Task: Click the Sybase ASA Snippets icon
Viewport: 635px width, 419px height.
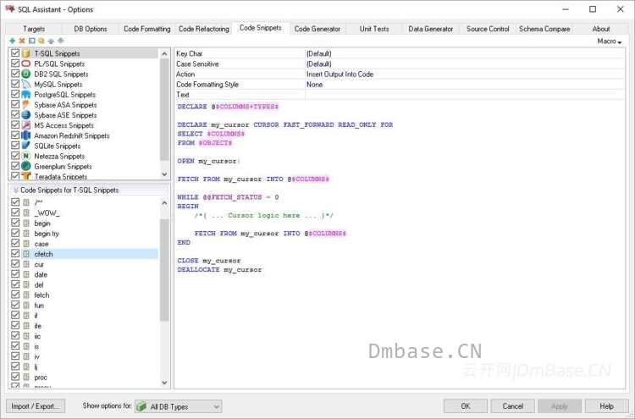Action: pos(26,105)
